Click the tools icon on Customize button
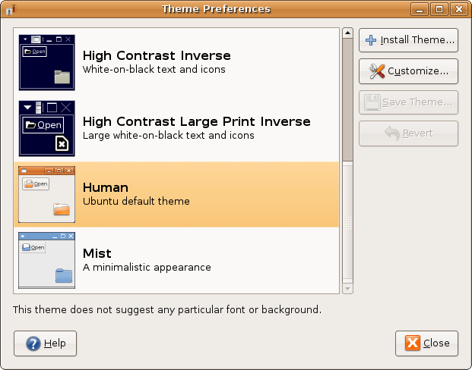472x370 pixels. click(376, 71)
